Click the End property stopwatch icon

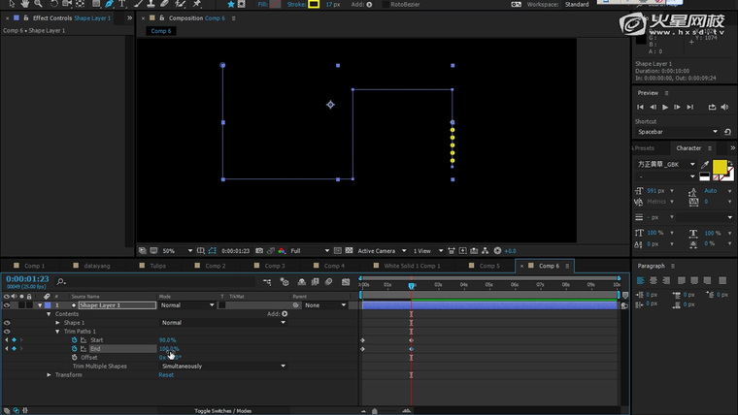point(74,349)
